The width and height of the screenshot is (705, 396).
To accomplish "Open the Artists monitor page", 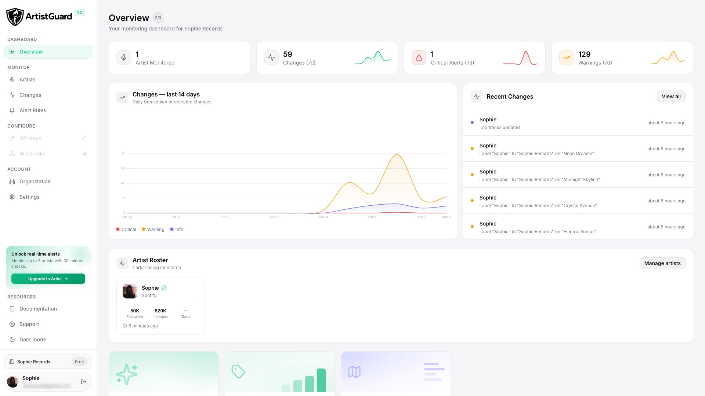I will click(28, 80).
